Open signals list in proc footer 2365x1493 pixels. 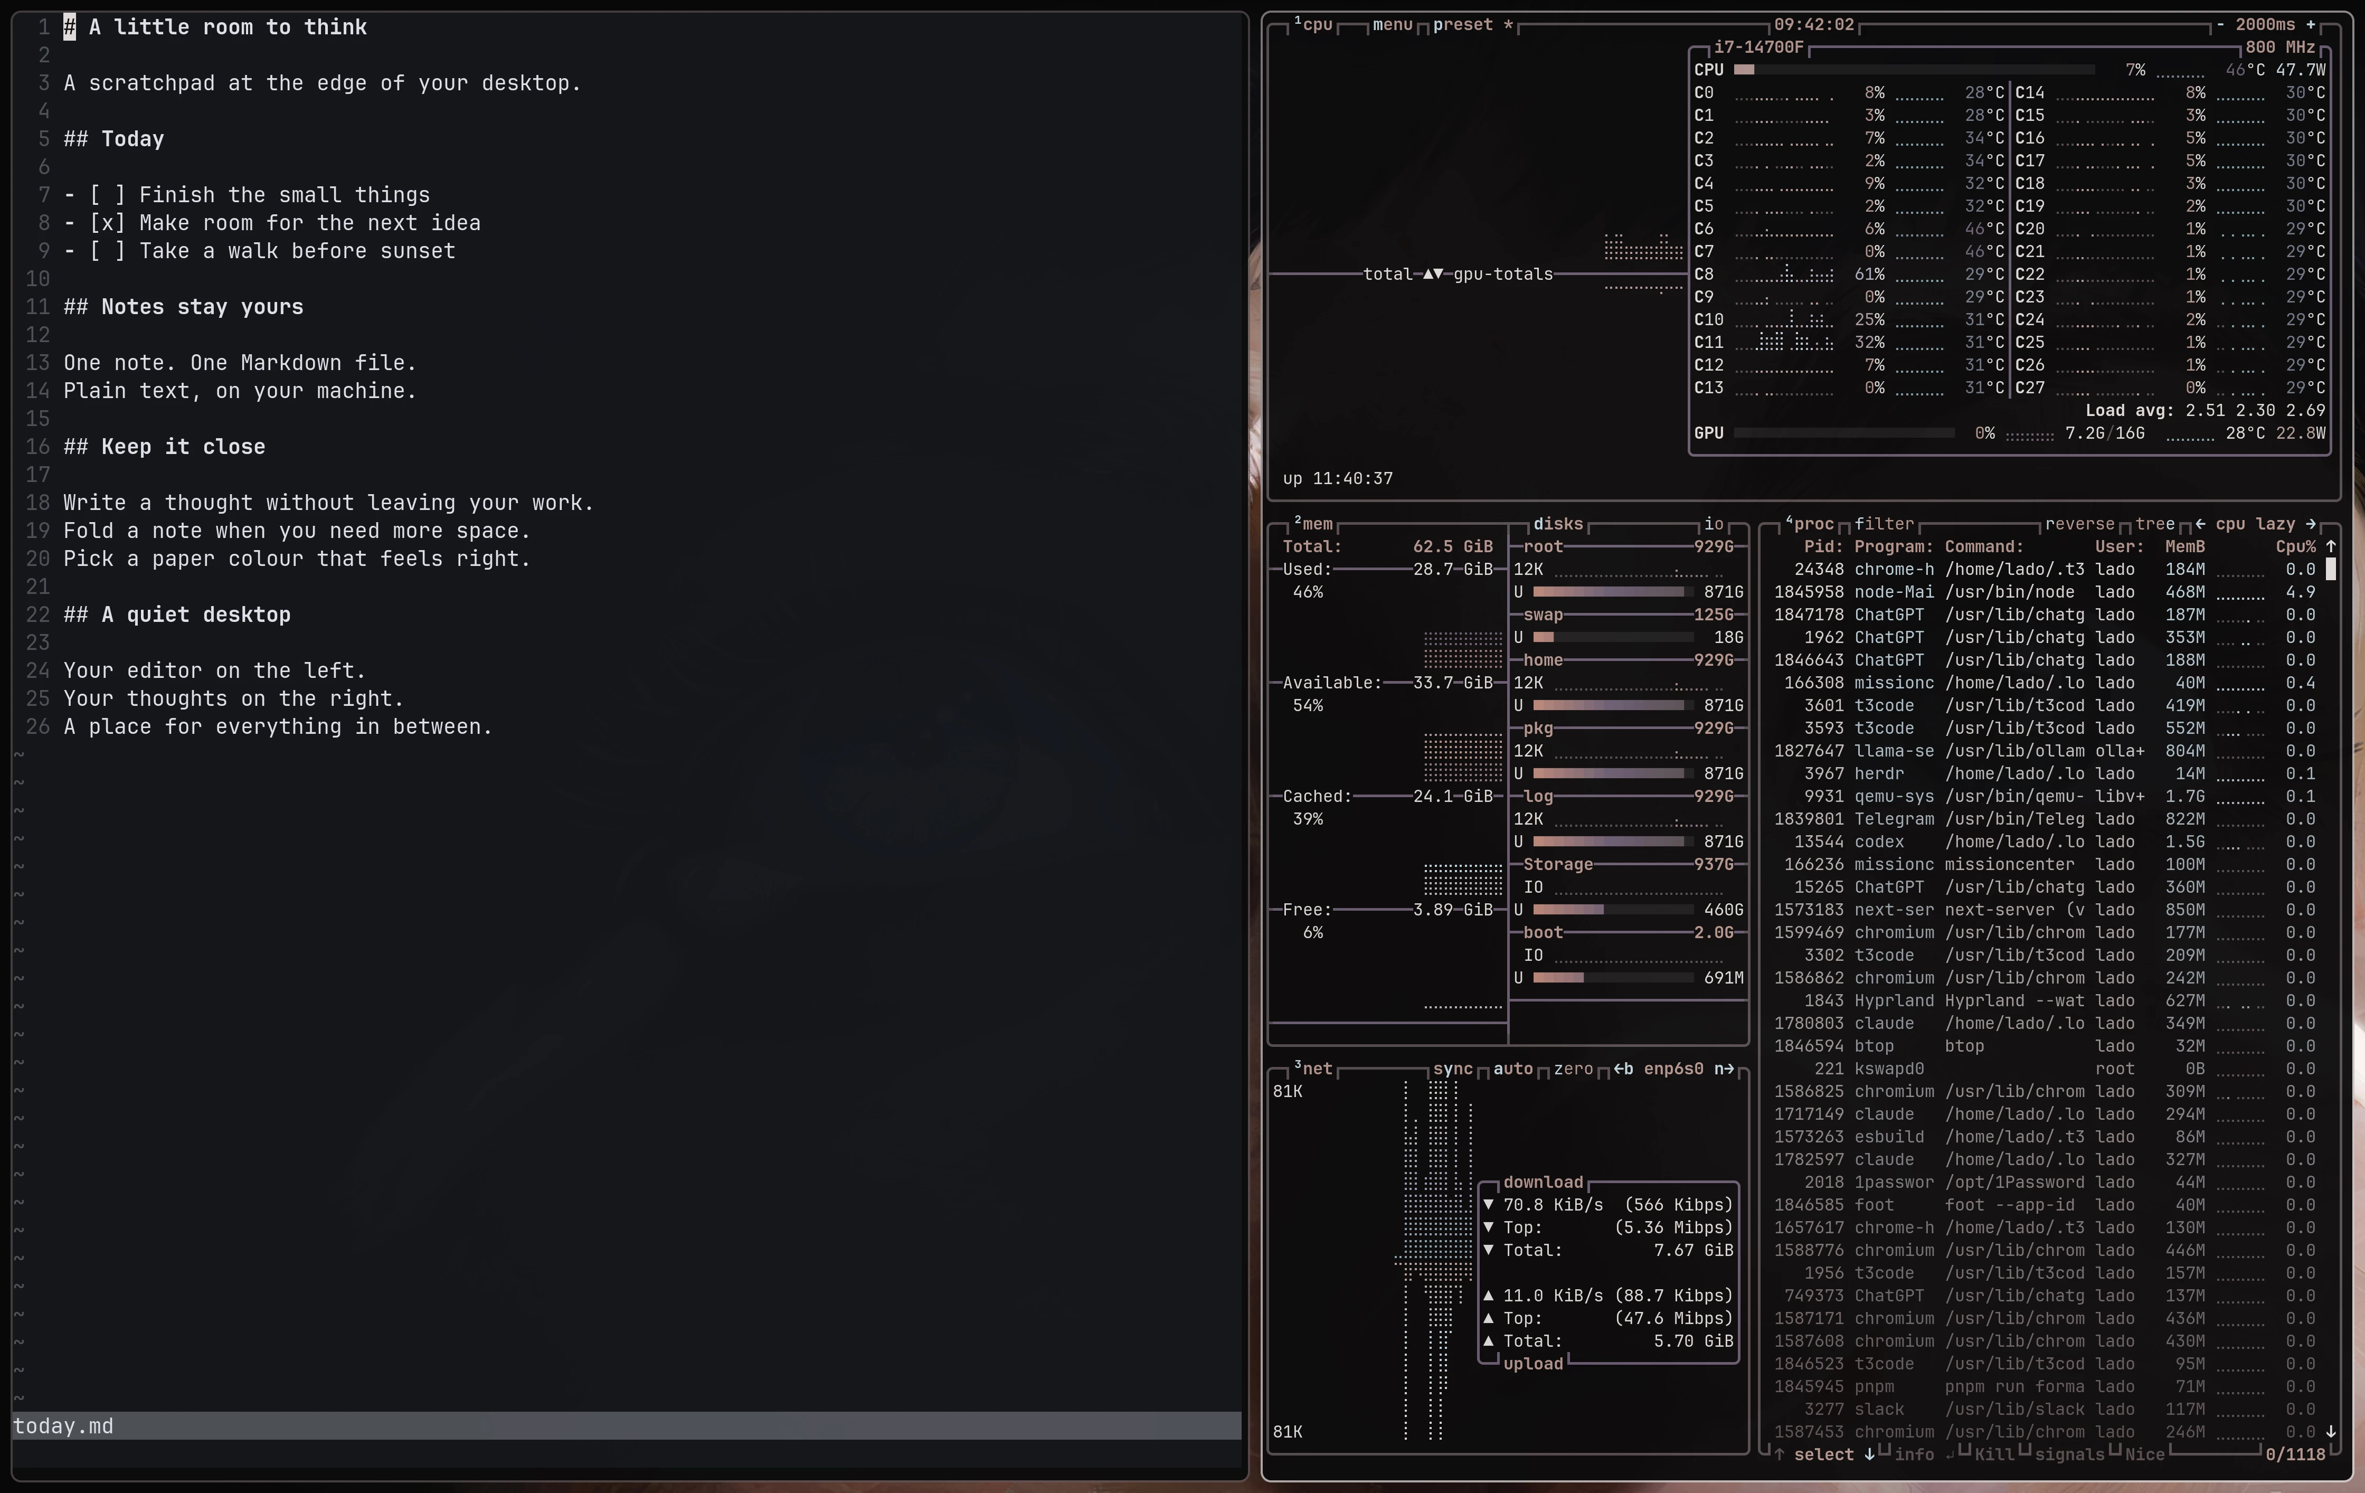[2069, 1454]
